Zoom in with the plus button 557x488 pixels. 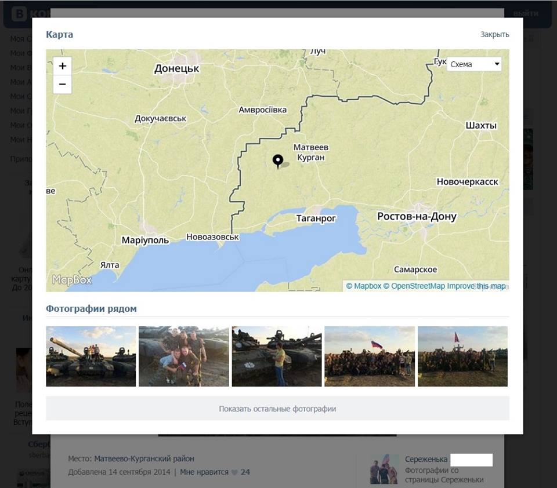pos(63,66)
